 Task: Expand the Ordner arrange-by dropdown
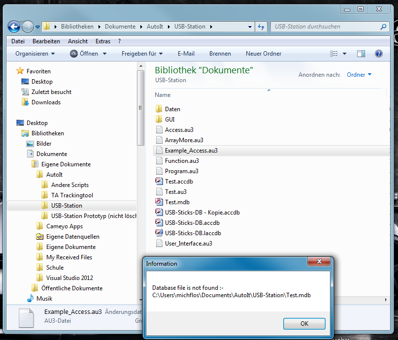[359, 75]
